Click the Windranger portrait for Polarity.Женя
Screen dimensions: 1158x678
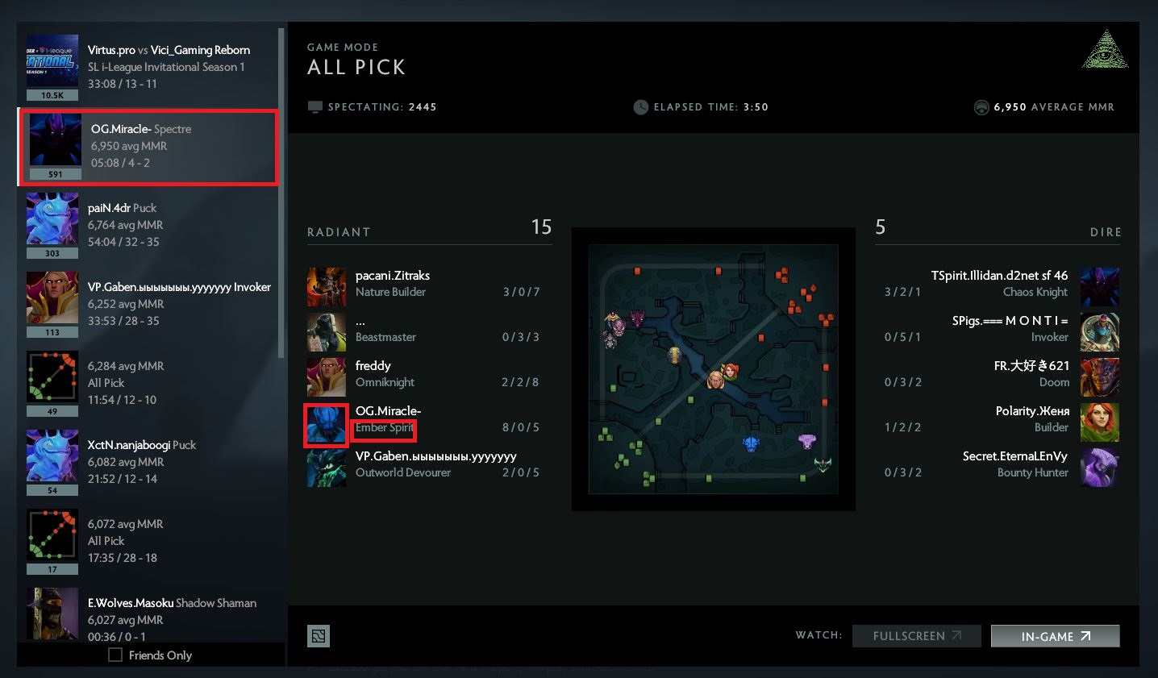pos(1100,422)
